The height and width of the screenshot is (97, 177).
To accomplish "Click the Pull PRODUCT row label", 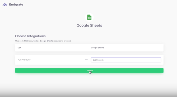I will click(24, 60).
